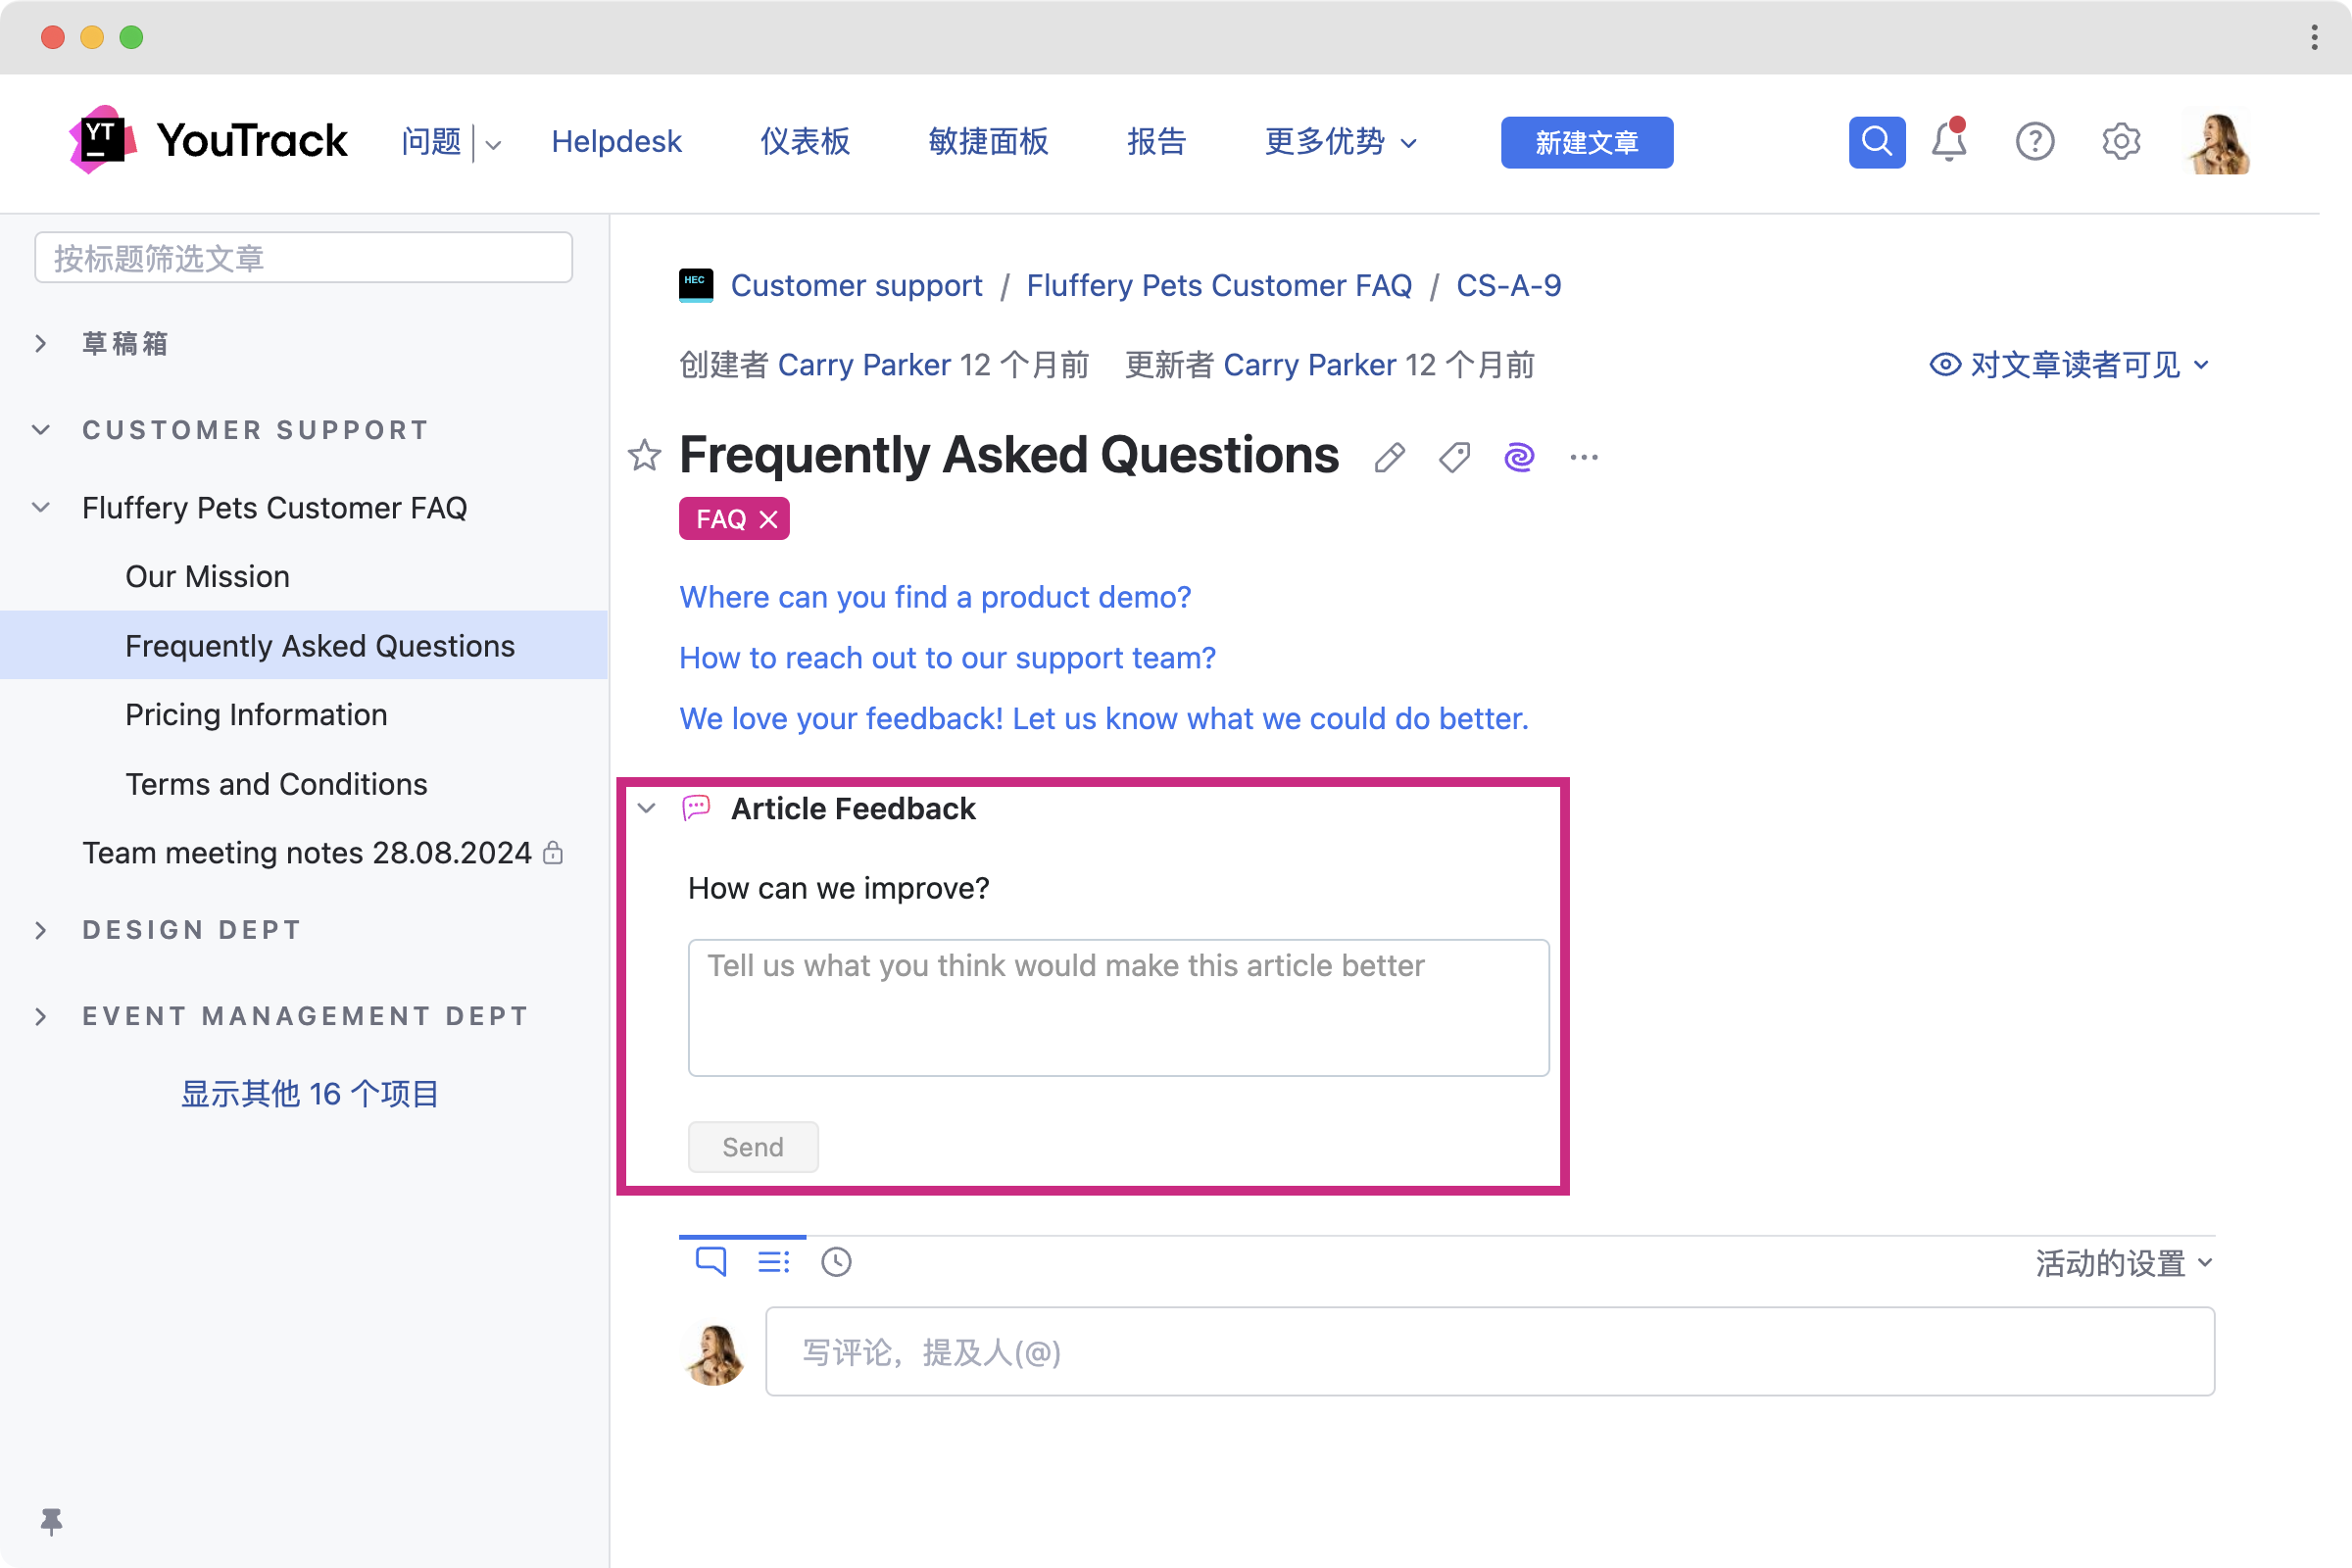Click the blue search icon in header
This screenshot has height=1568, width=2352.
click(1876, 142)
